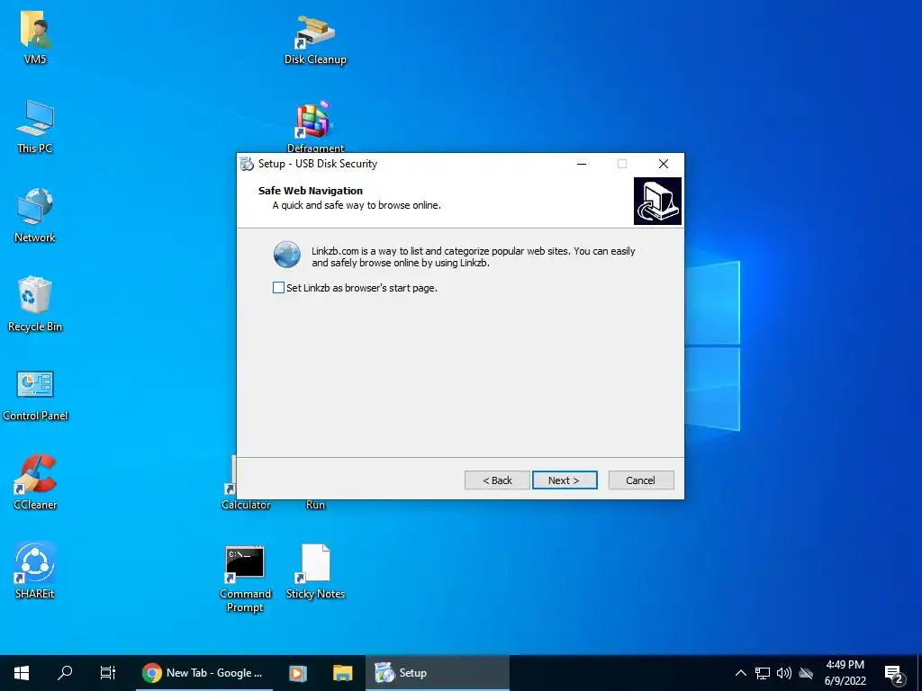
Task: Open the Windows Start menu
Action: pos(22,673)
